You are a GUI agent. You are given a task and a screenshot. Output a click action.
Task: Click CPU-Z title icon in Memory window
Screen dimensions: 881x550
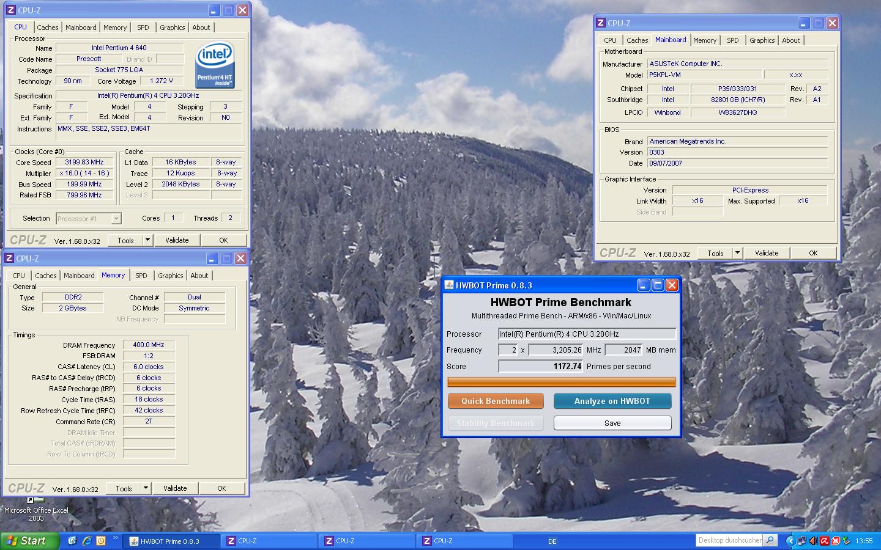[9, 258]
